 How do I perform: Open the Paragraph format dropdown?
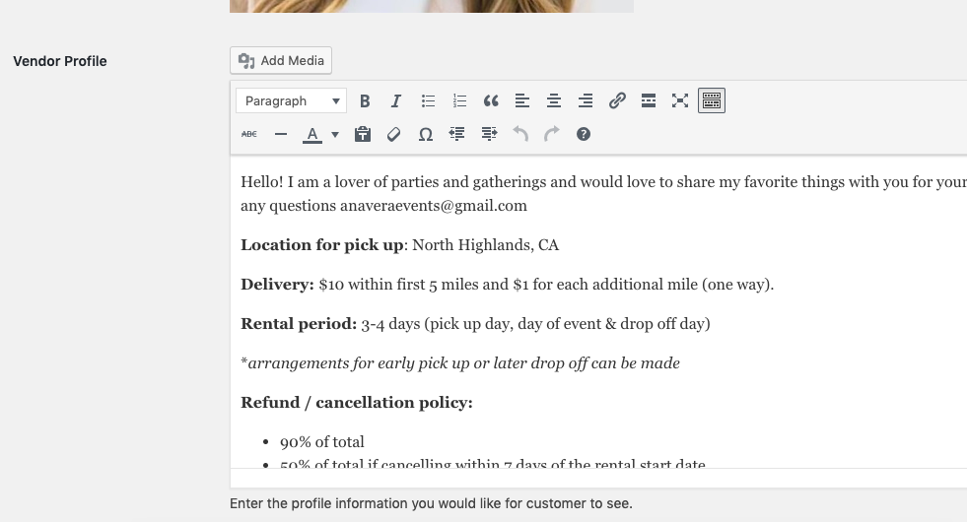click(291, 100)
